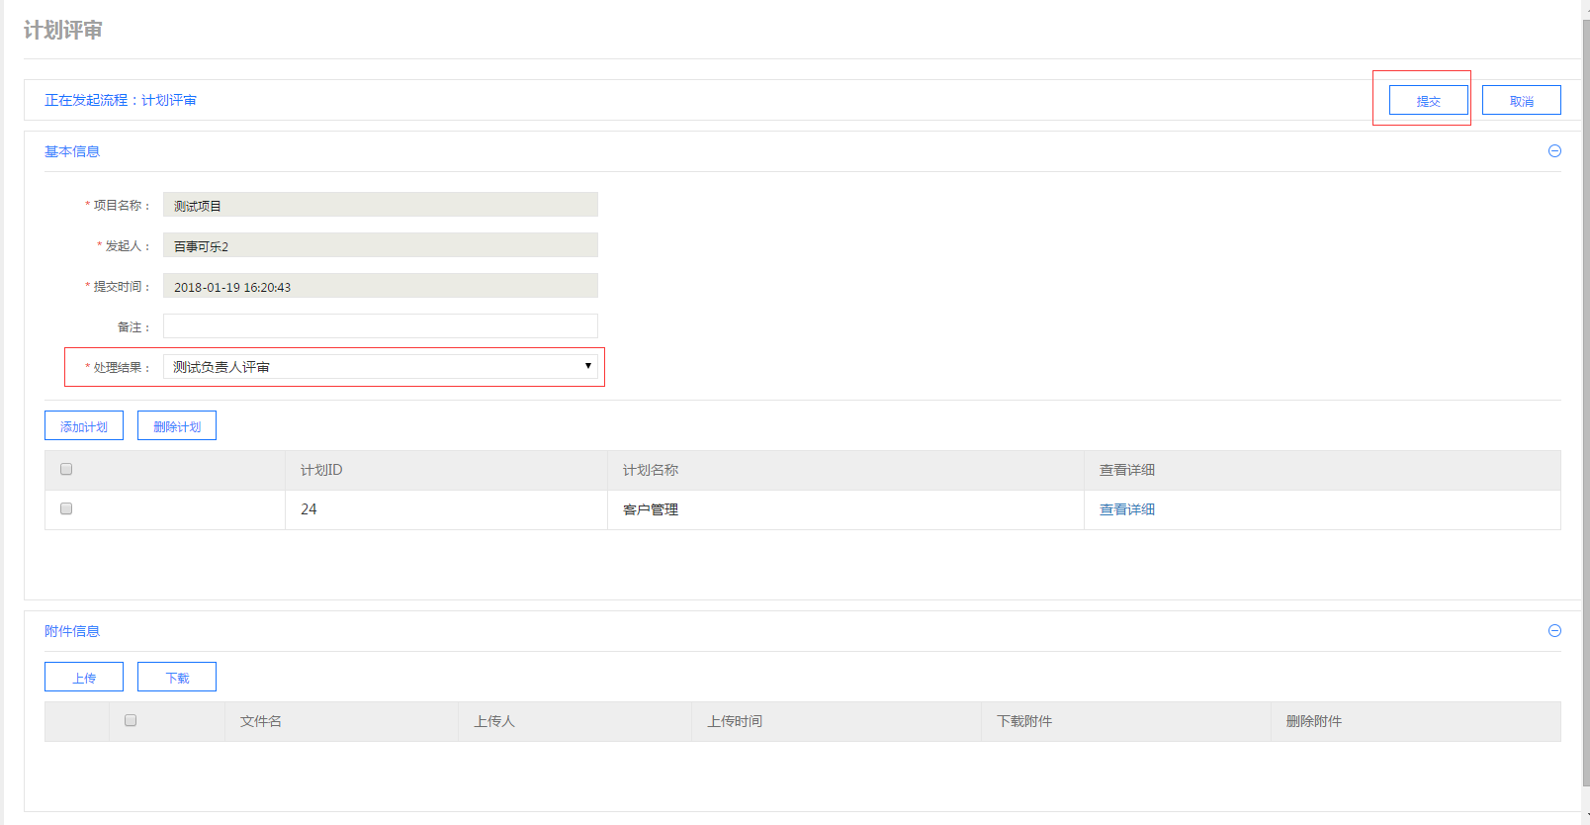Check the select-all checkbox in plan table header

[66, 469]
